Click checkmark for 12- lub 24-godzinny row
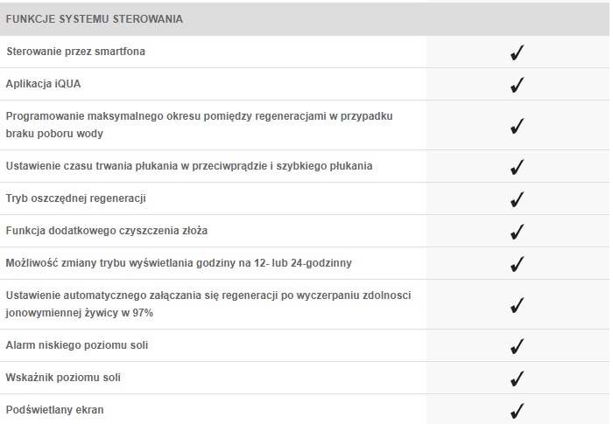 [x=517, y=264]
